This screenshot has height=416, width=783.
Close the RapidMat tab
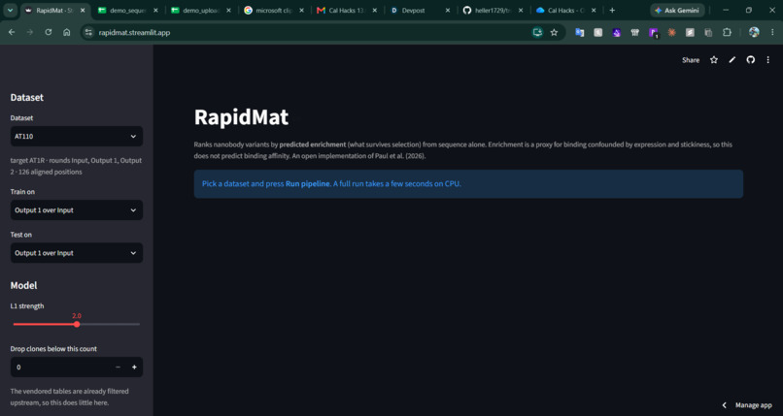coord(83,10)
